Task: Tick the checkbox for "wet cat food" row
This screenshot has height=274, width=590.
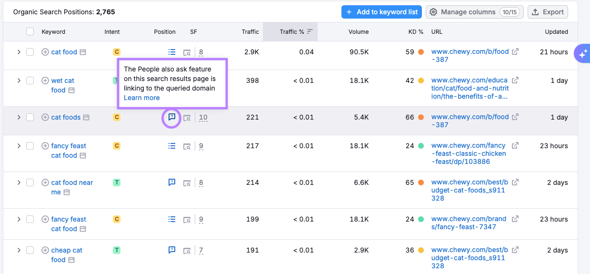Action: click(30, 81)
